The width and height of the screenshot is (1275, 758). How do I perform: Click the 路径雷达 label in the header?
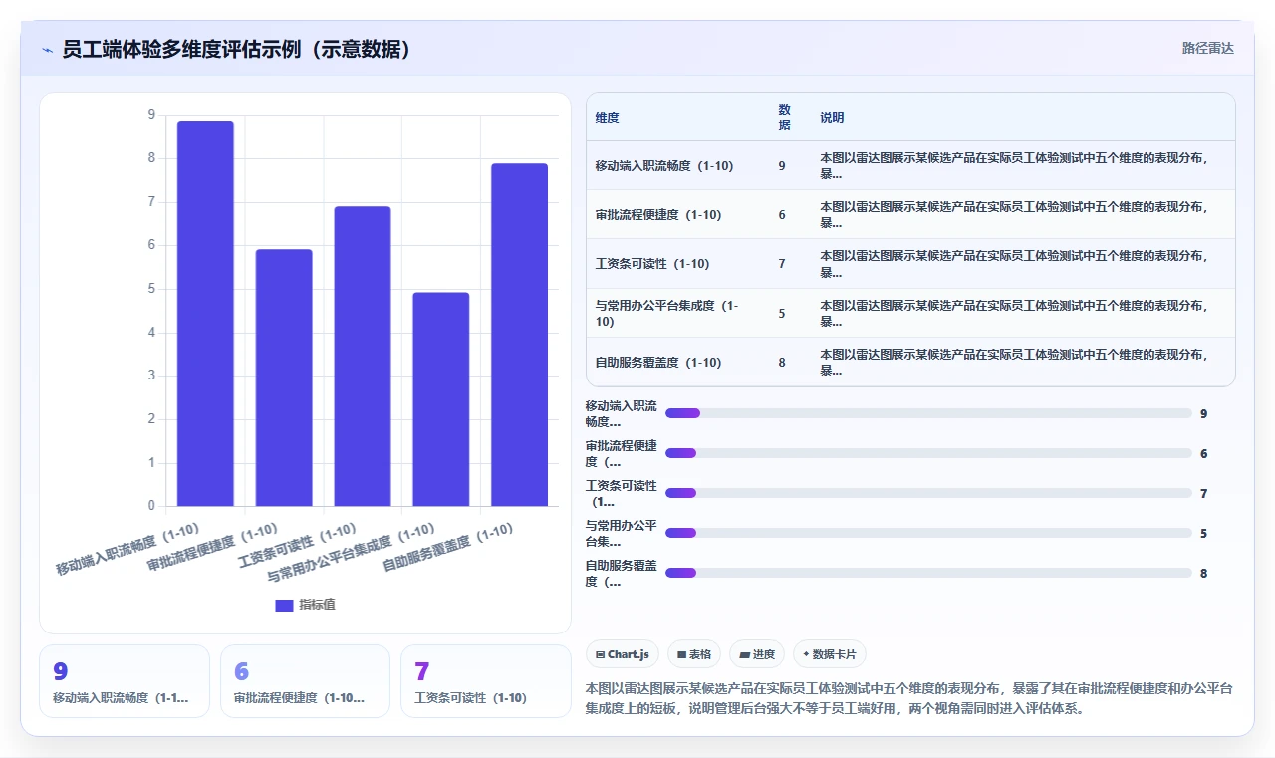tap(1207, 48)
